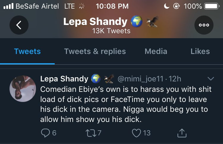Expand tweet options chevron dropdown
The image size is (223, 144).
click(x=211, y=79)
